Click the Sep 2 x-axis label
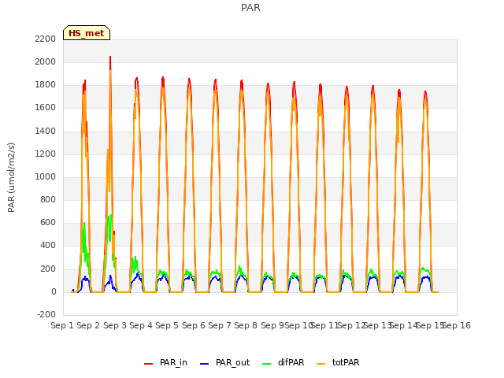The width and height of the screenshot is (504, 378). pos(88,325)
